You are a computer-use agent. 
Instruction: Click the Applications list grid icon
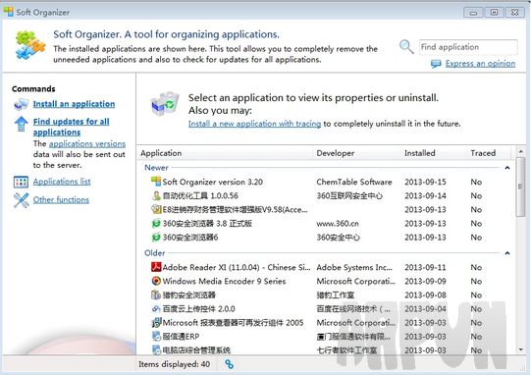(x=21, y=182)
